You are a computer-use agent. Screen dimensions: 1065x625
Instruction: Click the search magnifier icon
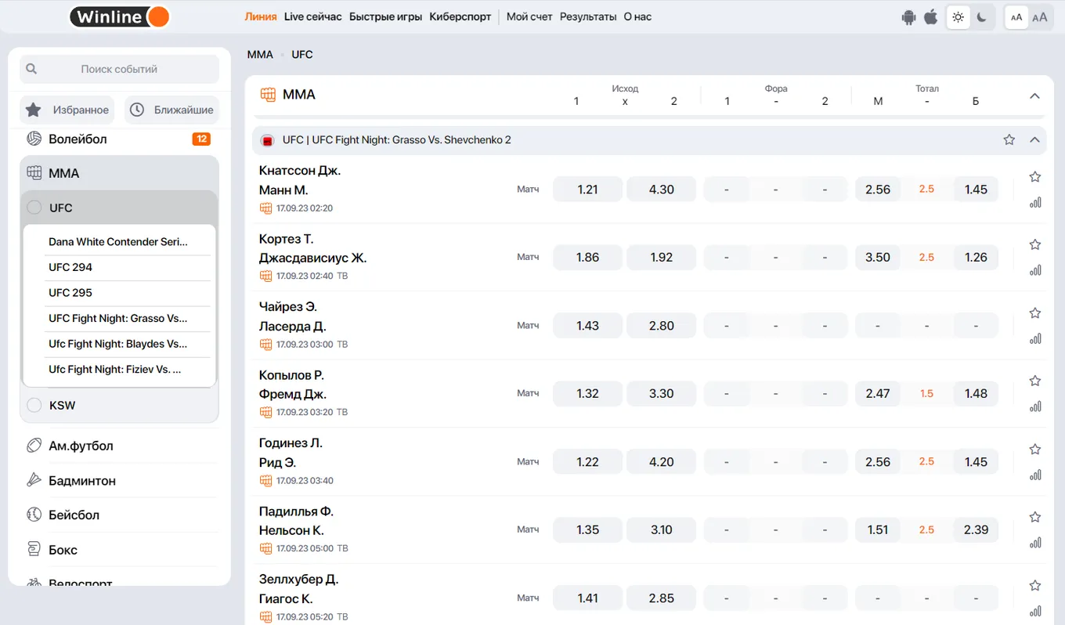coord(31,69)
